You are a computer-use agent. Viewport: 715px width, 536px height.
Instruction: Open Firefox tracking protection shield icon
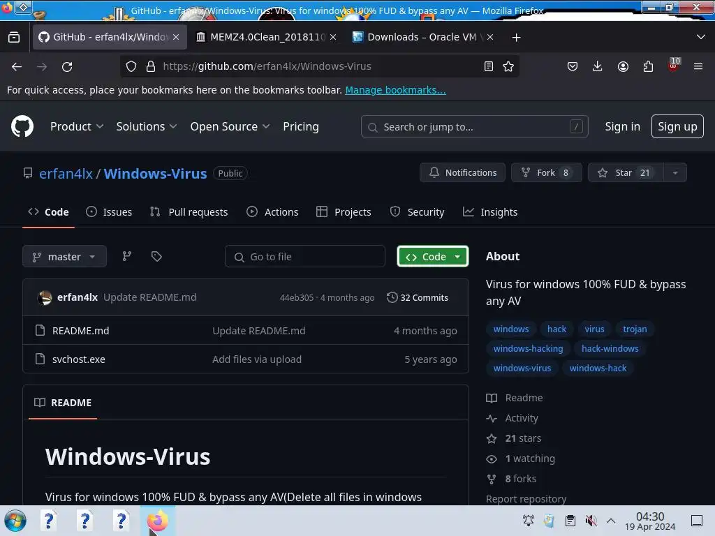(x=131, y=66)
